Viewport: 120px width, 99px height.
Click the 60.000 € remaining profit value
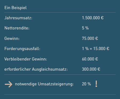click(90, 59)
